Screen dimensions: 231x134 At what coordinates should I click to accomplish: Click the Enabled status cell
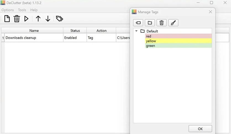[75, 38]
